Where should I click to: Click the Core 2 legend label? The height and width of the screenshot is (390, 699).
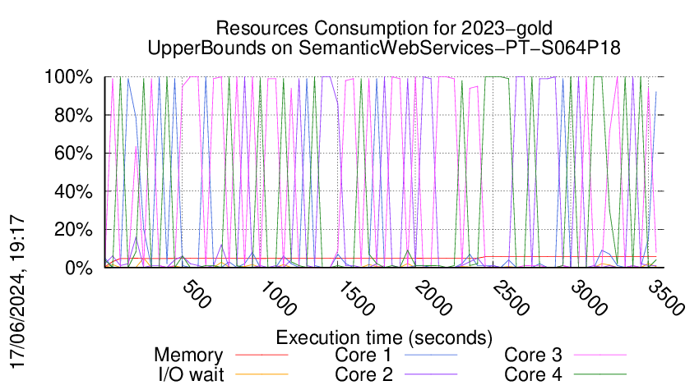click(363, 375)
